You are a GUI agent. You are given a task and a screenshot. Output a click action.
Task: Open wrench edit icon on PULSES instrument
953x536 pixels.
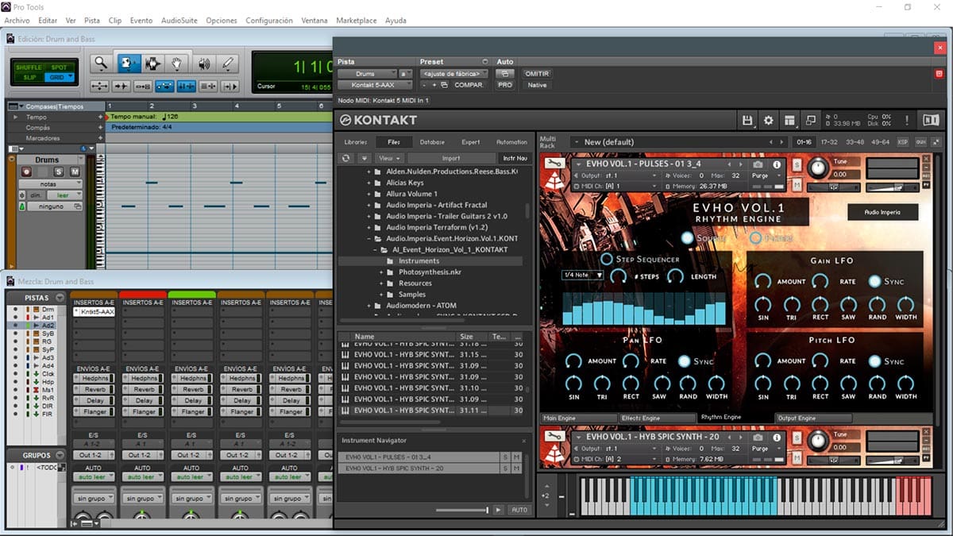pyautogui.click(x=556, y=164)
